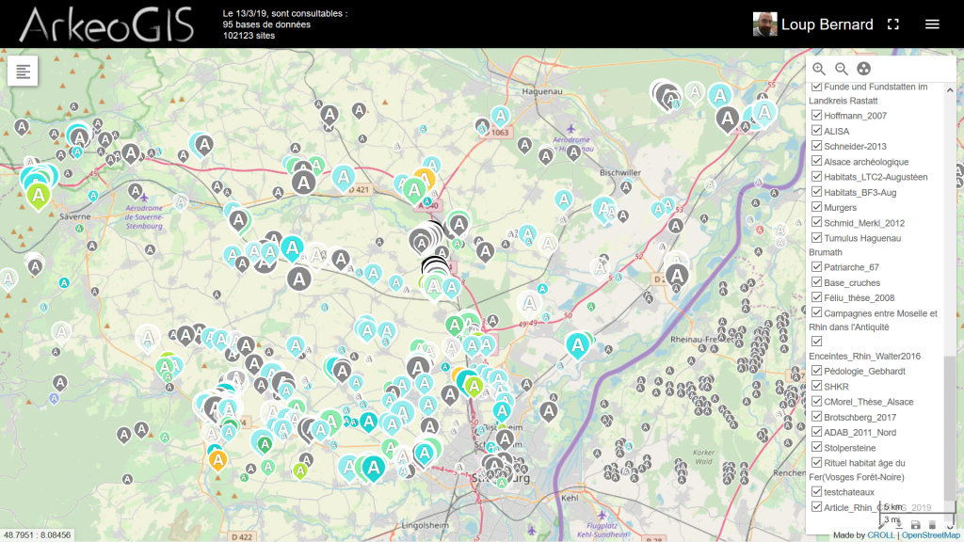Toggle Tumulus Haguenau Brumath checkbox
The width and height of the screenshot is (964, 542).
coord(816,238)
